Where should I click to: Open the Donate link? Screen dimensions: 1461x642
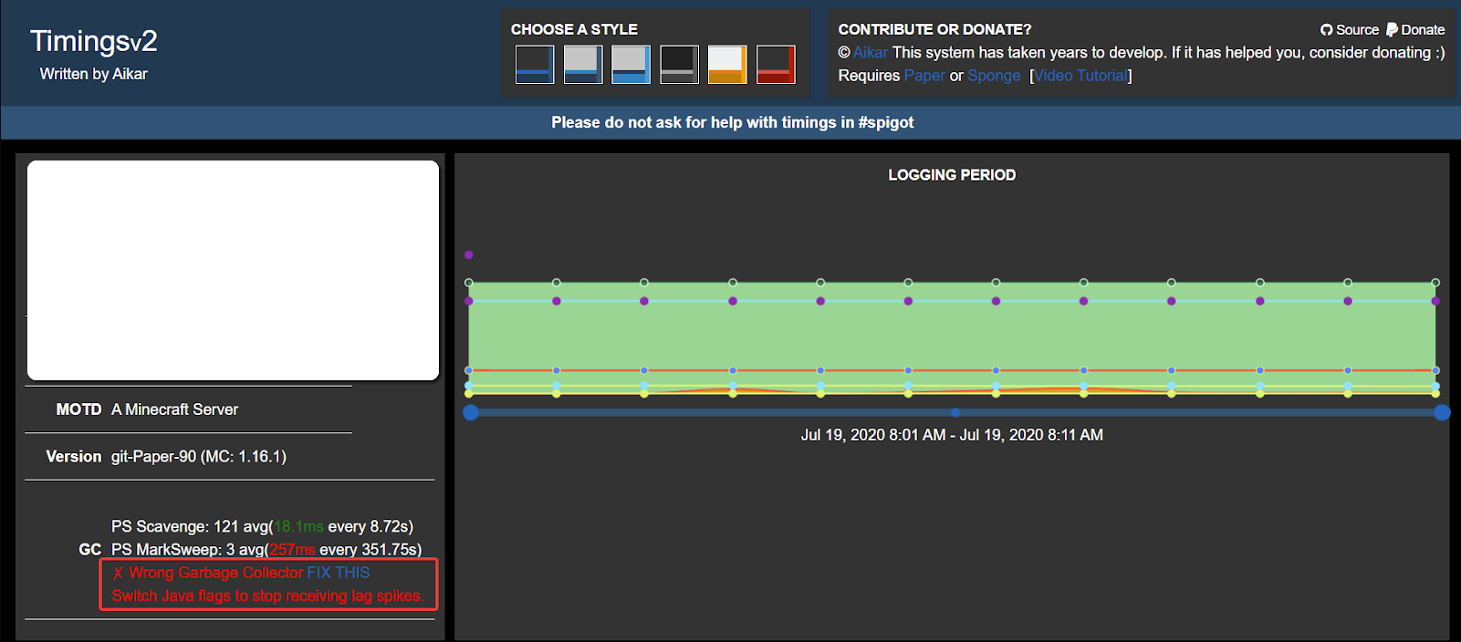click(x=1423, y=30)
